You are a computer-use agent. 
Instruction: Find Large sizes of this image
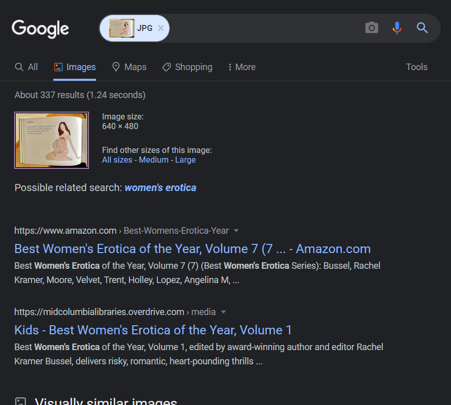(x=185, y=160)
